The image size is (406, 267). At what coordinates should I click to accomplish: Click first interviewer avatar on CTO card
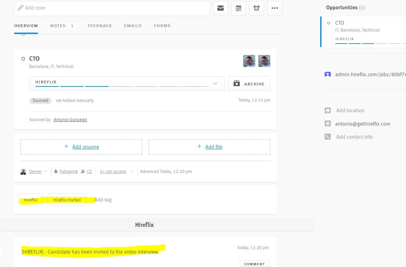click(249, 61)
